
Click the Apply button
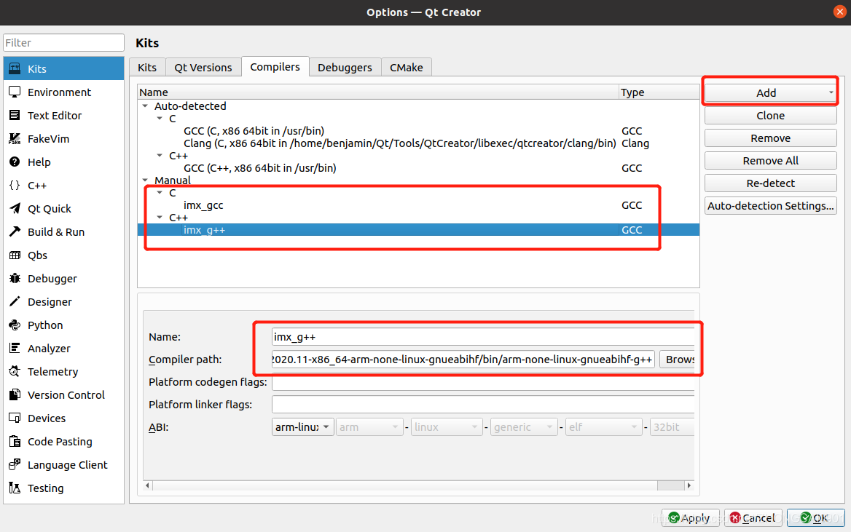tap(691, 518)
